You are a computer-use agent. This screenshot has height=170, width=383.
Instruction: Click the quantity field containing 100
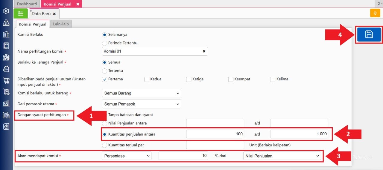215,134
